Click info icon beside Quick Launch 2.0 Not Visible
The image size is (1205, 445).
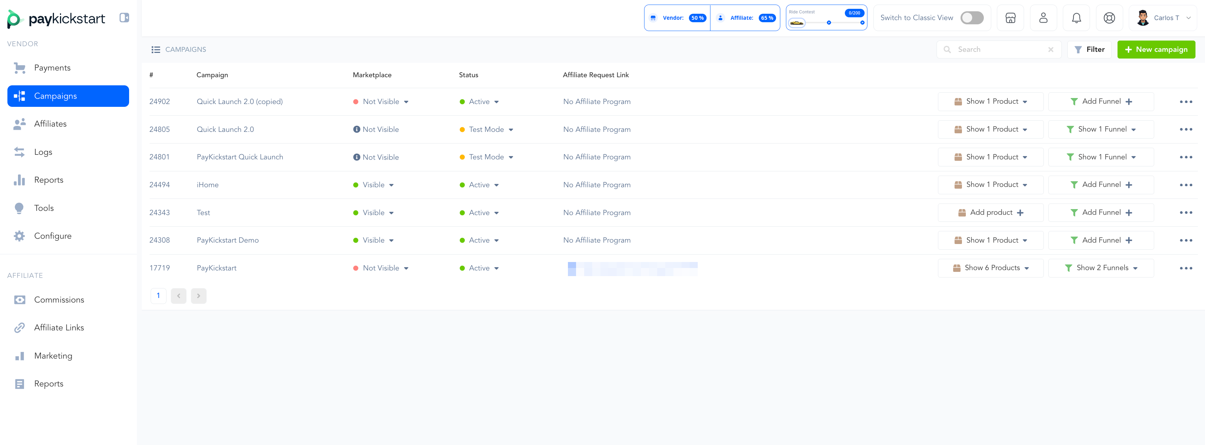(x=356, y=129)
